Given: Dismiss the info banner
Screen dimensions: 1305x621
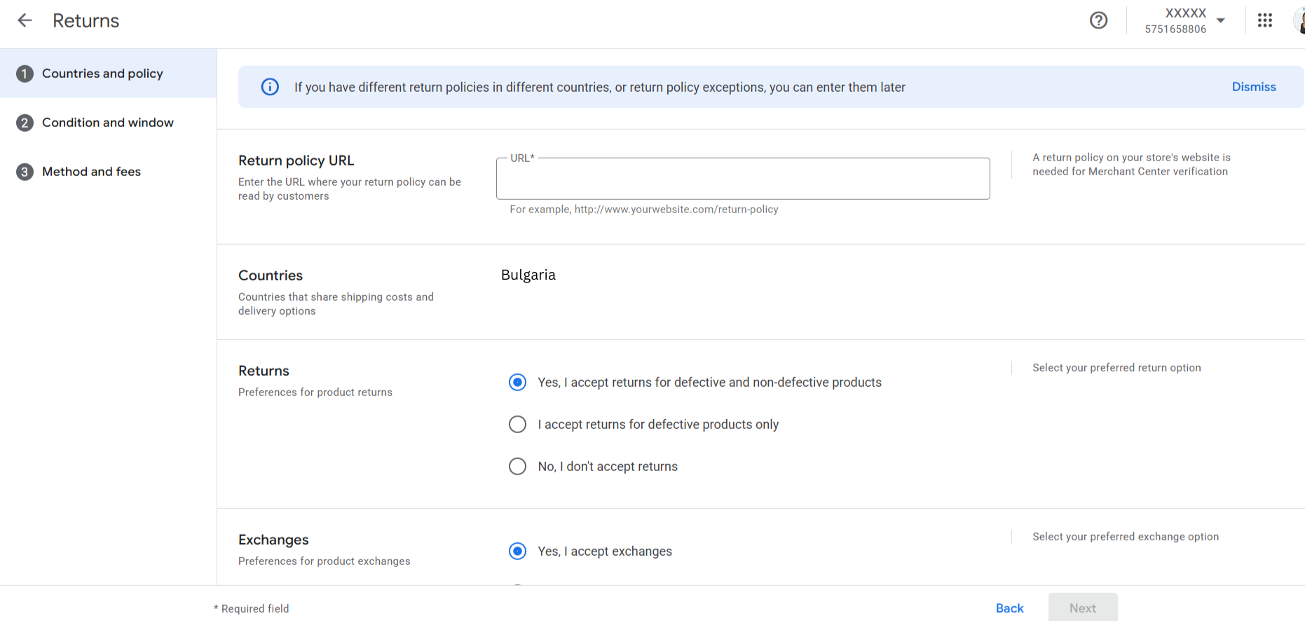Looking at the screenshot, I should (x=1254, y=87).
